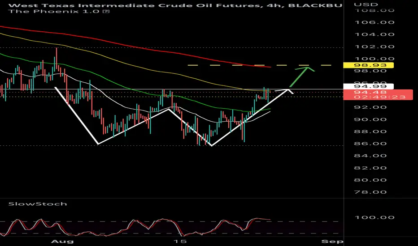Click the 106.00 price axis label

point(374,22)
